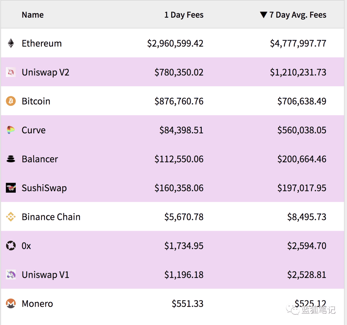Viewport: 347px width, 325px height.
Task: Open the SushiSwap name link
Action: [44, 188]
